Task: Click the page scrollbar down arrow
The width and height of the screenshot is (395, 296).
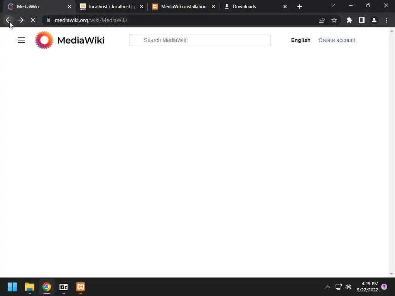Action: (392, 274)
